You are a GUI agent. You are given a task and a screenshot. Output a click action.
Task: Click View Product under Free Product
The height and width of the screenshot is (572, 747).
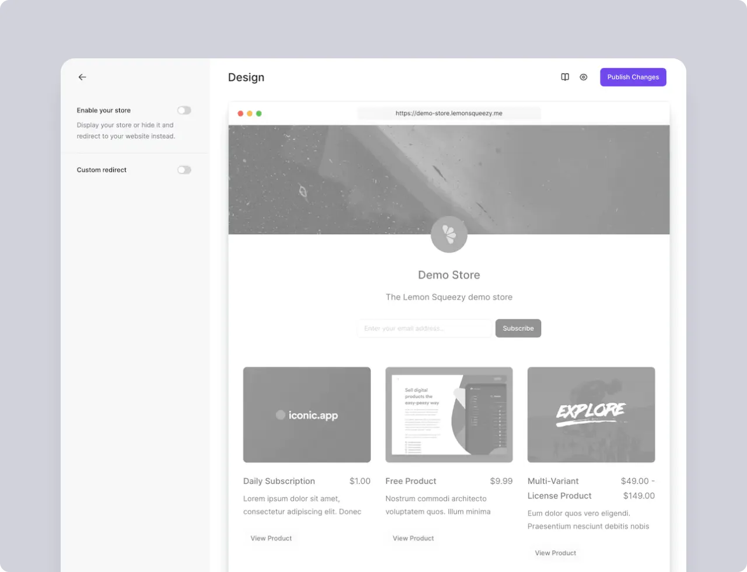[x=413, y=538]
